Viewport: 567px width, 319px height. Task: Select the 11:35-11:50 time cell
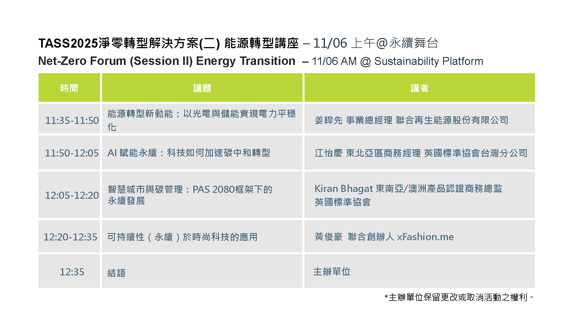[72, 120]
